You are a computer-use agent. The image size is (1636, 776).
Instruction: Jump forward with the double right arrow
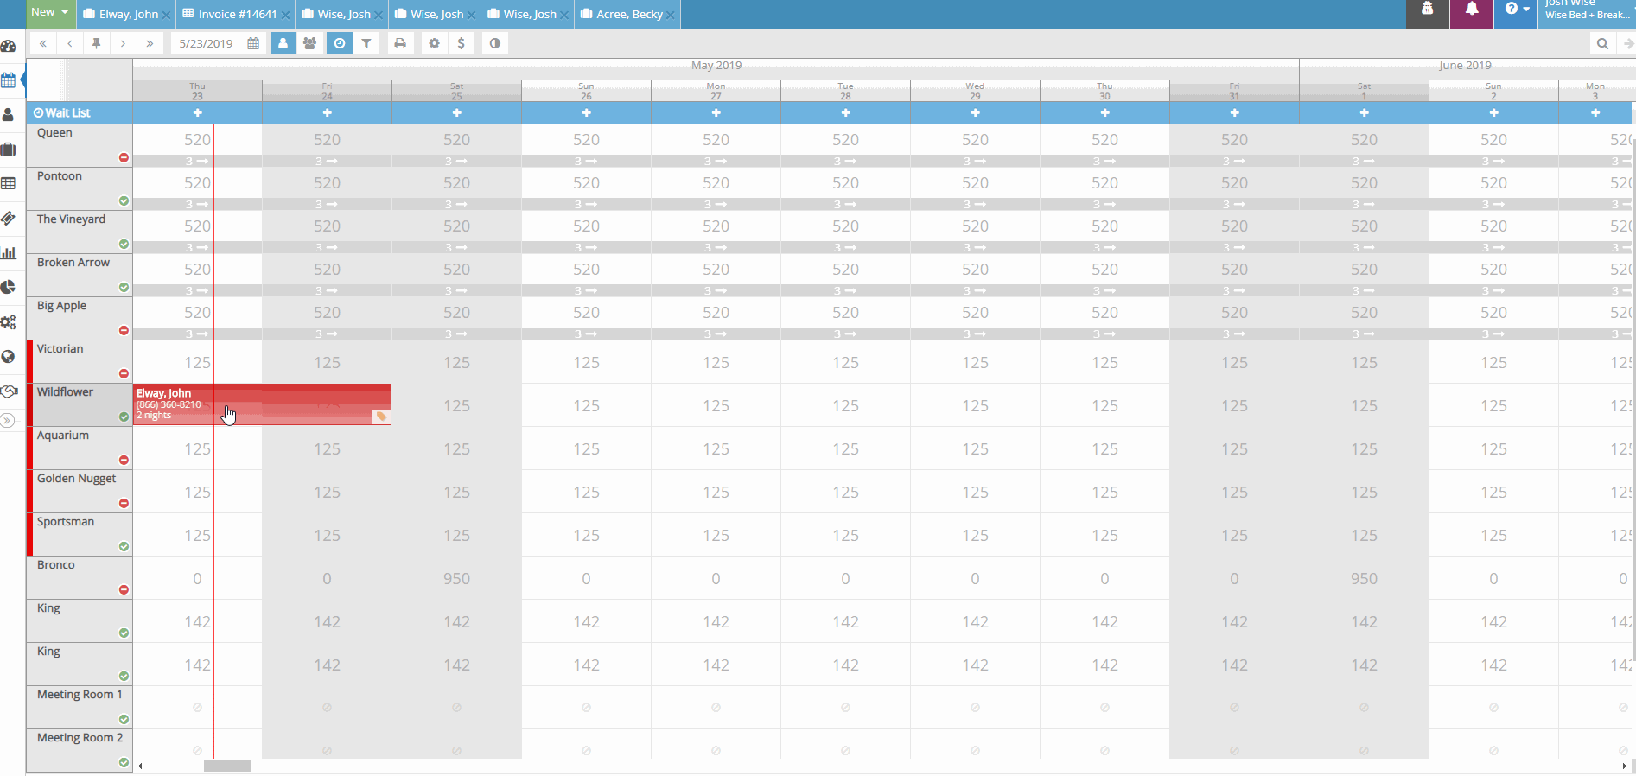point(150,43)
